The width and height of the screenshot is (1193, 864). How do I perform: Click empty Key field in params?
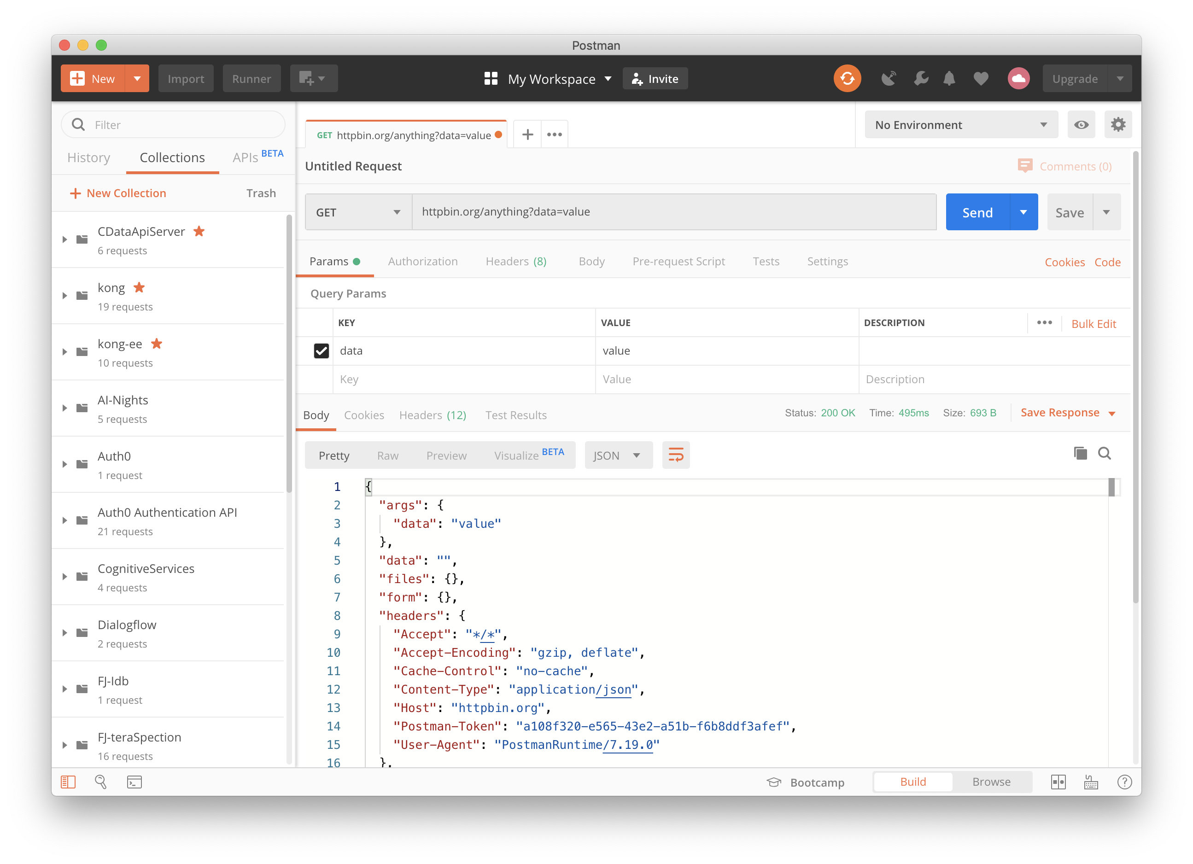[x=464, y=379]
